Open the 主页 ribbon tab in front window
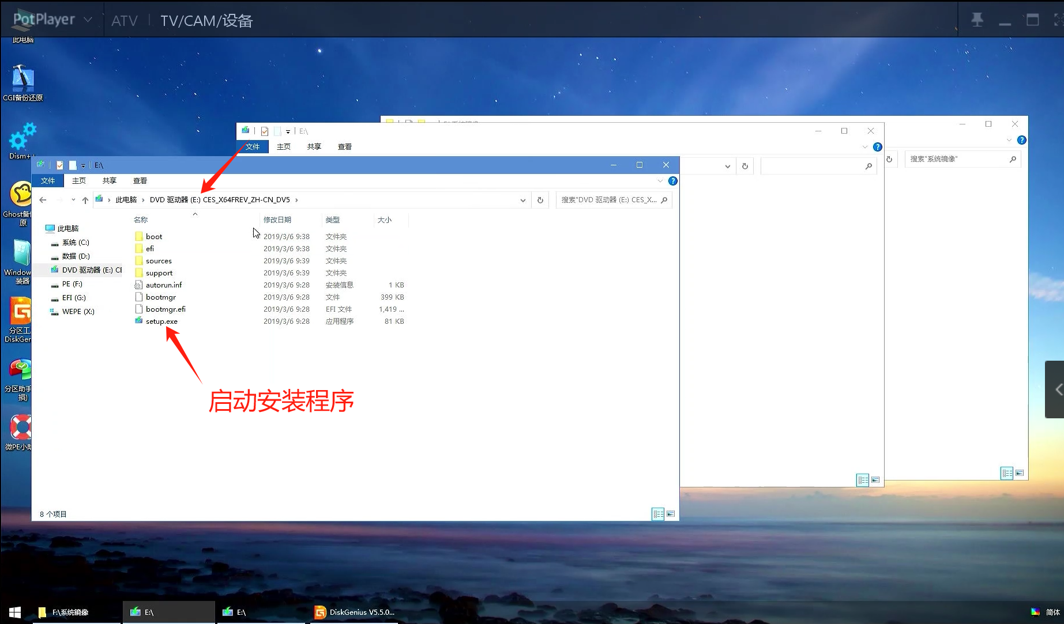Viewport: 1064px width, 624px height. (79, 181)
